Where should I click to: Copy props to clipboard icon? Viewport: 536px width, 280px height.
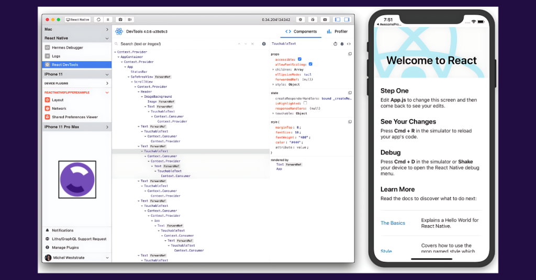[x=350, y=54]
